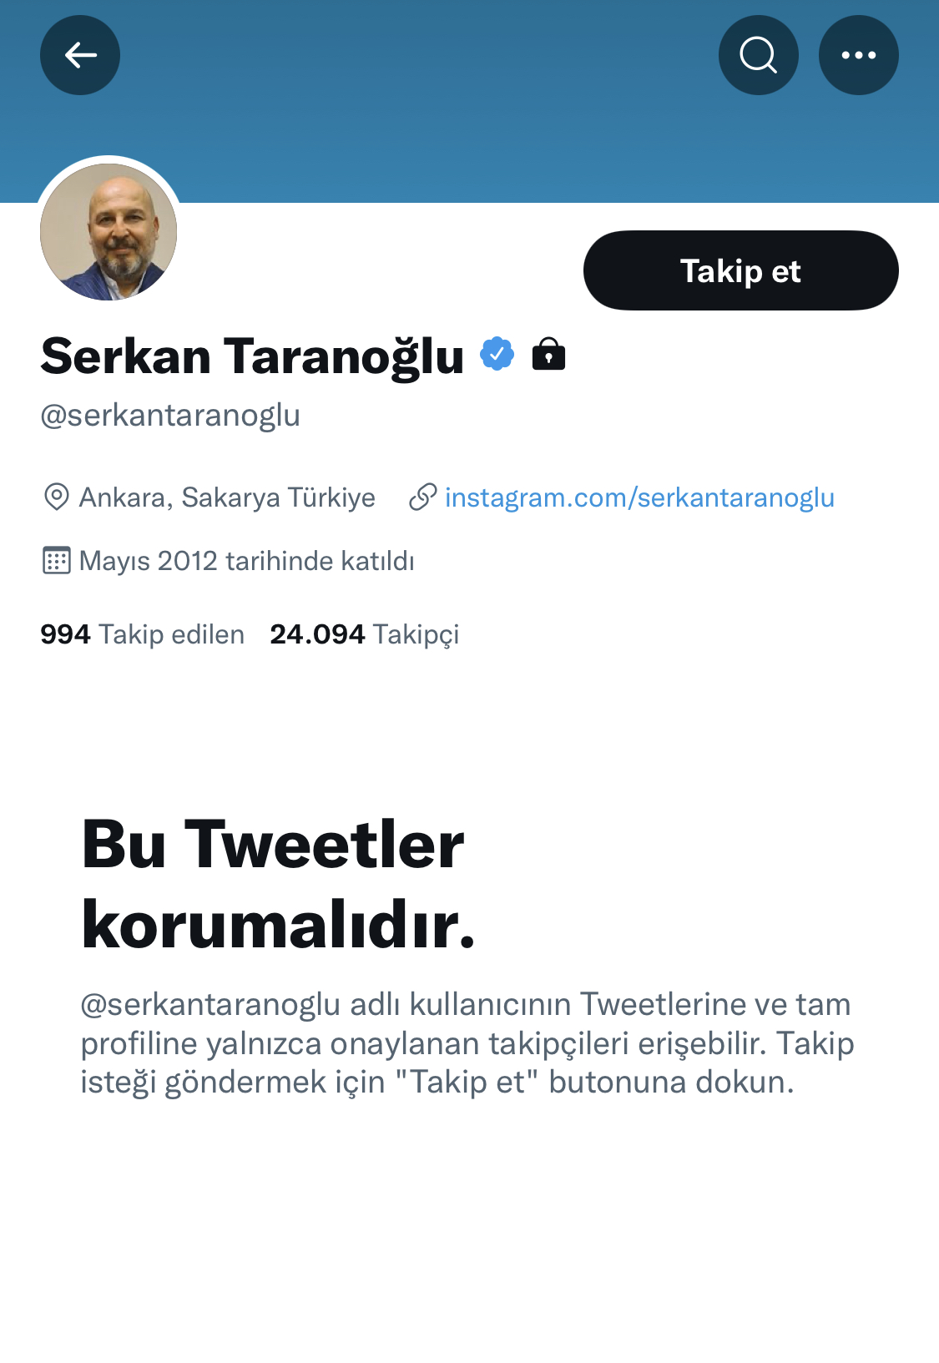The height and width of the screenshot is (1363, 939).
Task: Tap the Serkan Taranoğlu display name
Action: (252, 356)
